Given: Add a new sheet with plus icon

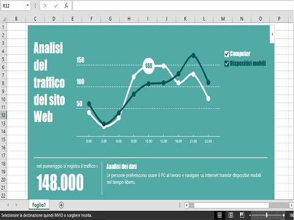Looking at the screenshot, I should pyautogui.click(x=61, y=205).
